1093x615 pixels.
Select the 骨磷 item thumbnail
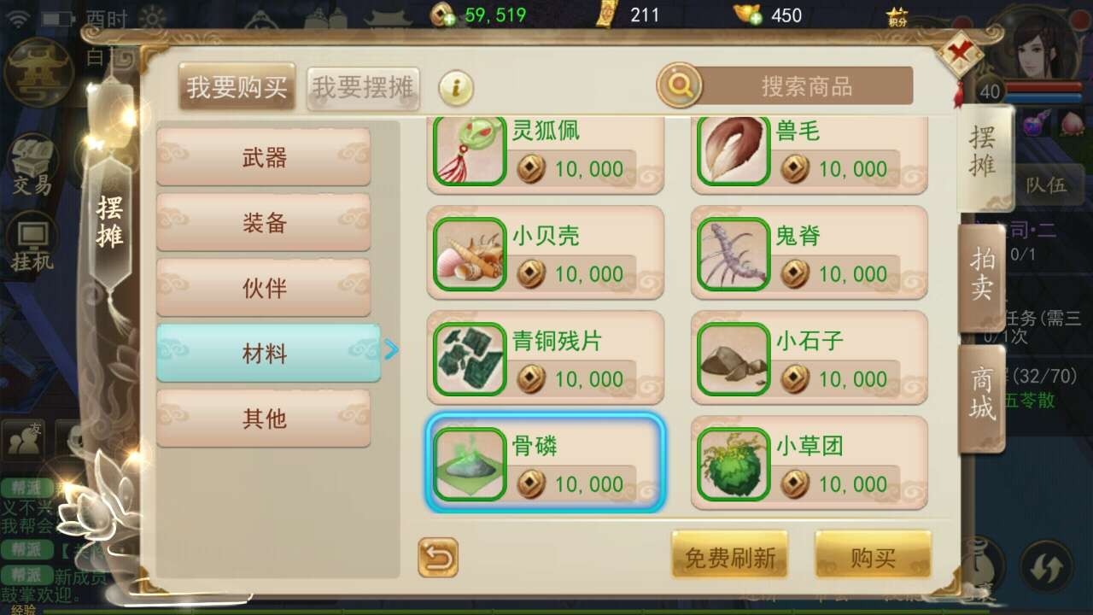point(469,464)
